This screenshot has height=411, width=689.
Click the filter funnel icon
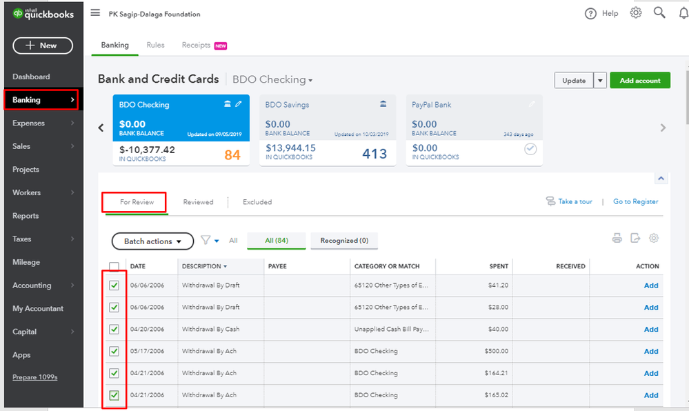(206, 241)
